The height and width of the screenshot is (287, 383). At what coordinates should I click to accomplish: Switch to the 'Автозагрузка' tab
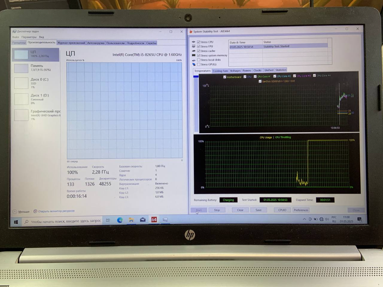pyautogui.click(x=96, y=43)
